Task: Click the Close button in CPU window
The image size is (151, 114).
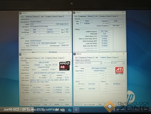Action: click(x=67, y=104)
